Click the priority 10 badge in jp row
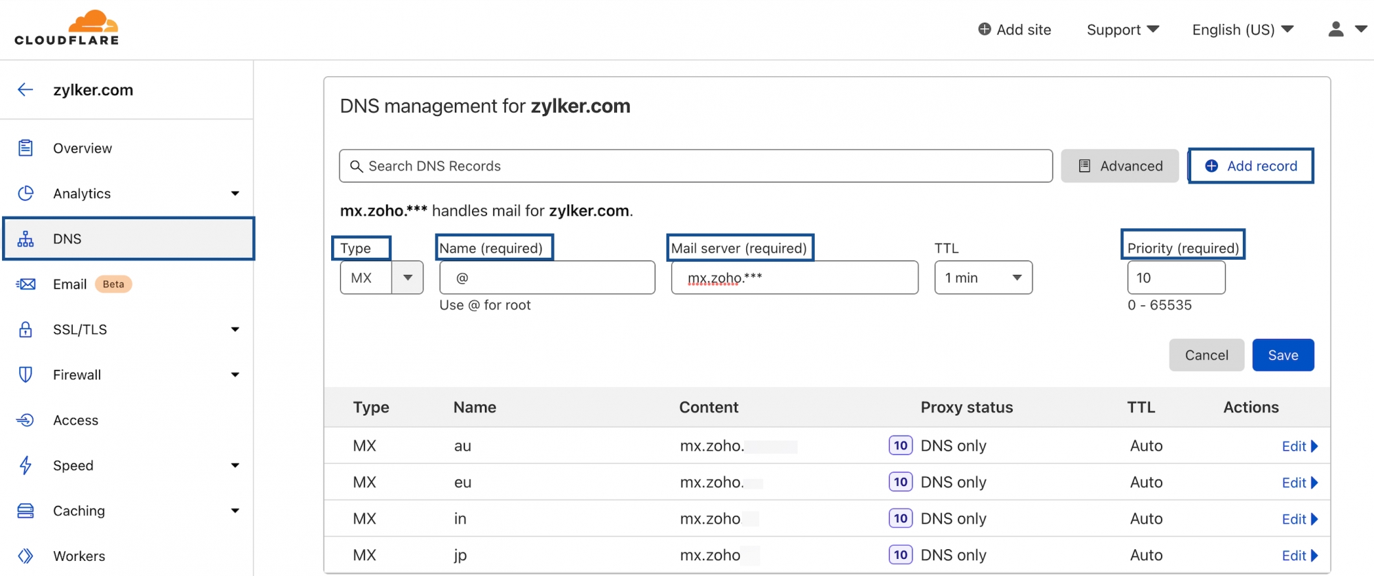The width and height of the screenshot is (1374, 576). tap(901, 555)
